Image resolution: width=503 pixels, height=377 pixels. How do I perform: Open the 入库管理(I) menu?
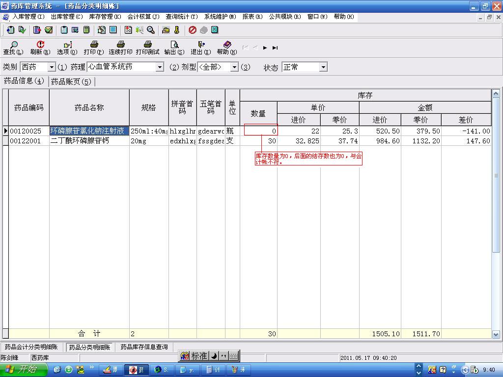click(28, 17)
